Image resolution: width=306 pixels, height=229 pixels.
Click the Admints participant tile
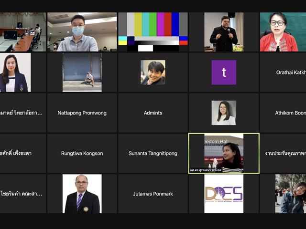(153, 113)
